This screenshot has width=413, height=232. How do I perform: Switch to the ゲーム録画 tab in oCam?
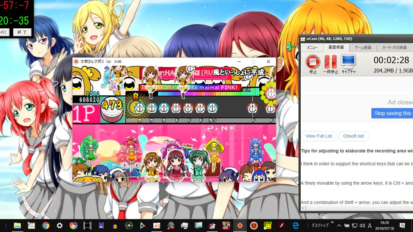click(363, 48)
